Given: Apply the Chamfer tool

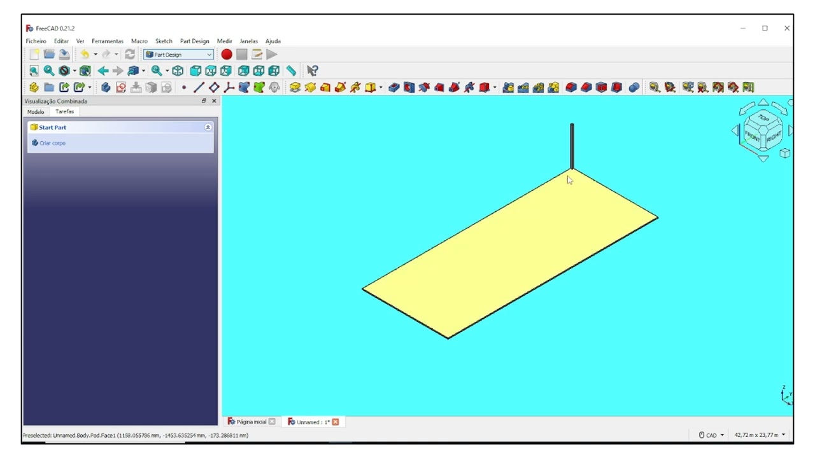Looking at the screenshot, I should coord(586,88).
